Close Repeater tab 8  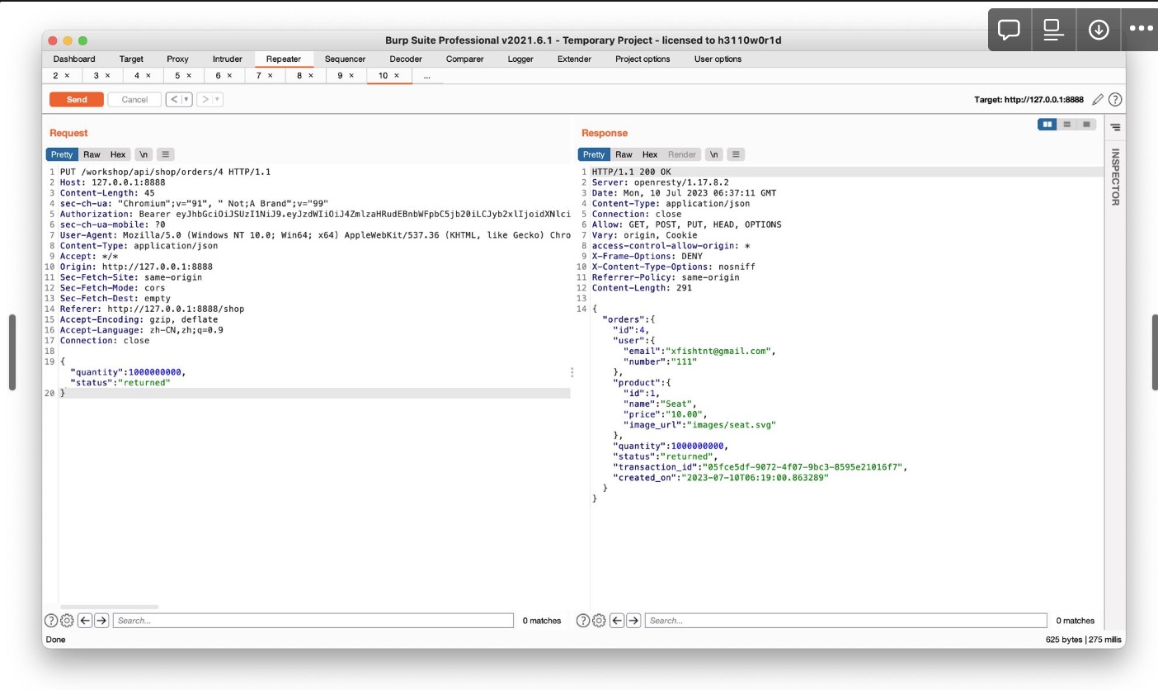310,76
